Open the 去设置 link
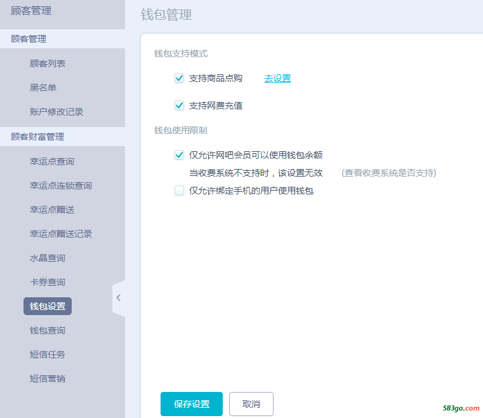The height and width of the screenshot is (418, 483). click(x=277, y=78)
